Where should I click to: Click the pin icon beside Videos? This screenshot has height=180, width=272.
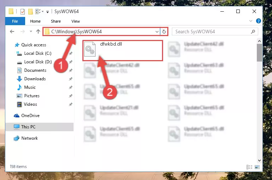point(70,105)
